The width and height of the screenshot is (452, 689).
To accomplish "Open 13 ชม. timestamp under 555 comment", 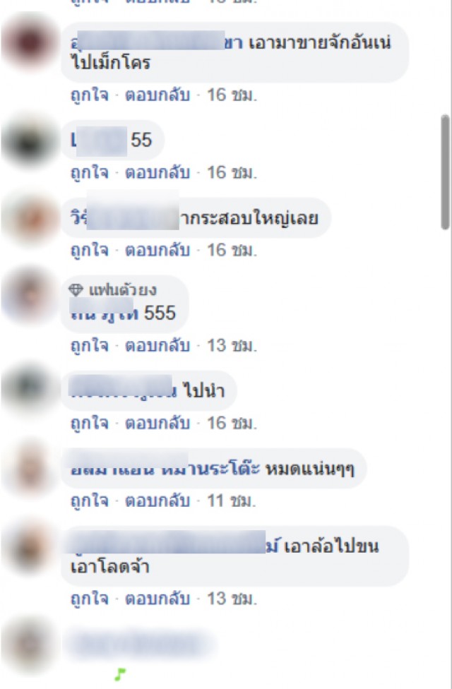I will click(232, 345).
